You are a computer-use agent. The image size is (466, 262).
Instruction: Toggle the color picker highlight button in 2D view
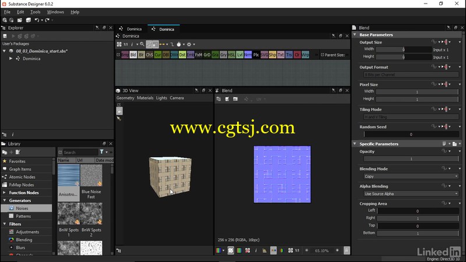coord(273,250)
